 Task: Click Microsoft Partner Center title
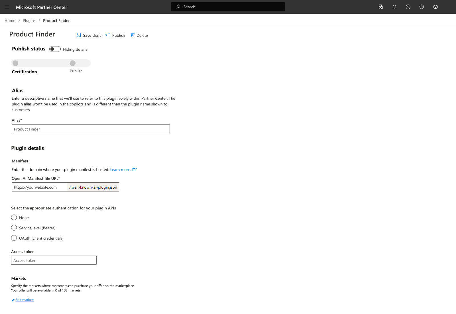click(x=42, y=7)
